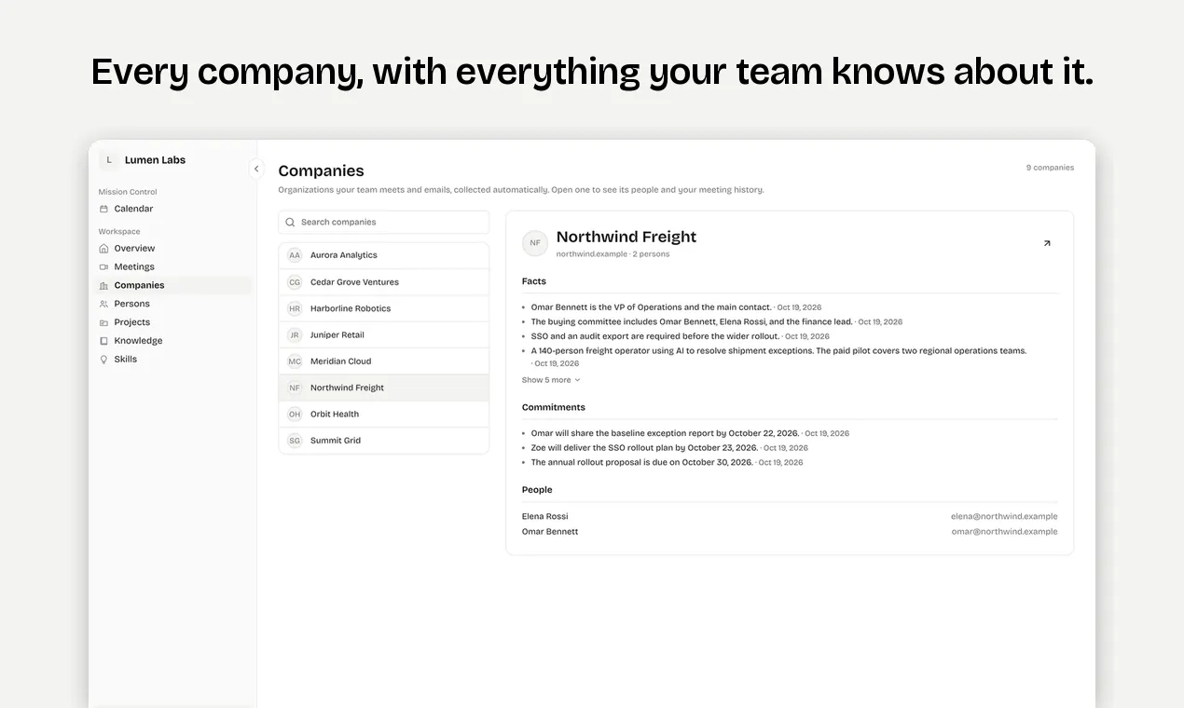The height and width of the screenshot is (708, 1184).
Task: Select Summit Grid company row
Action: coord(384,441)
